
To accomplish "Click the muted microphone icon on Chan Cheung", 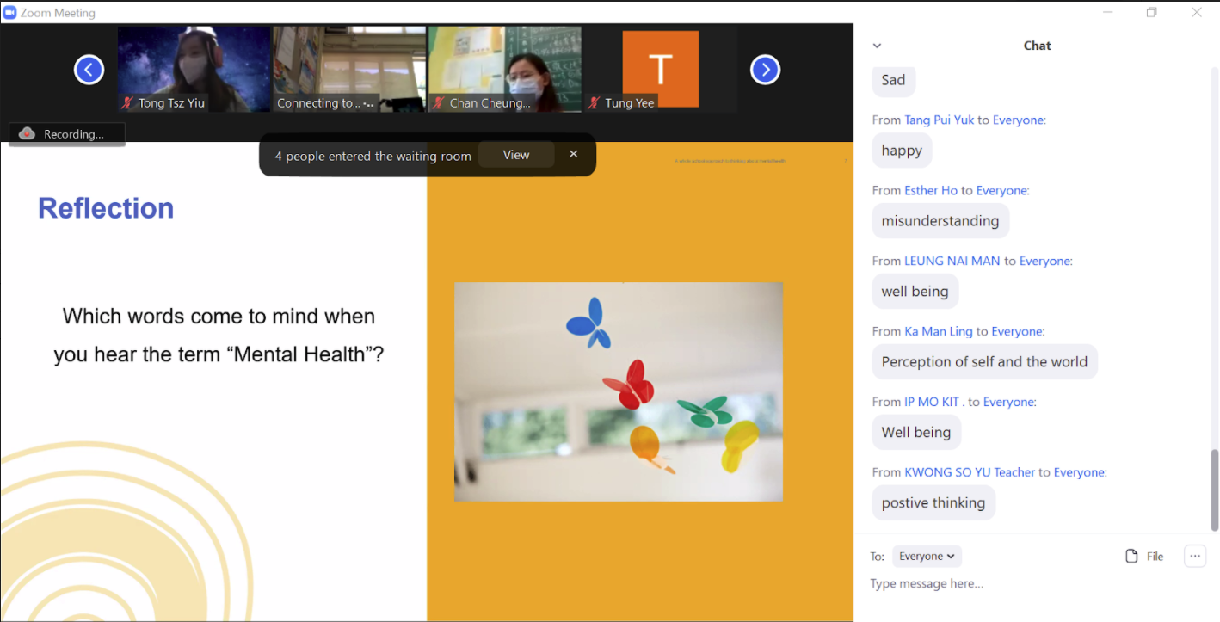I will pyautogui.click(x=439, y=102).
